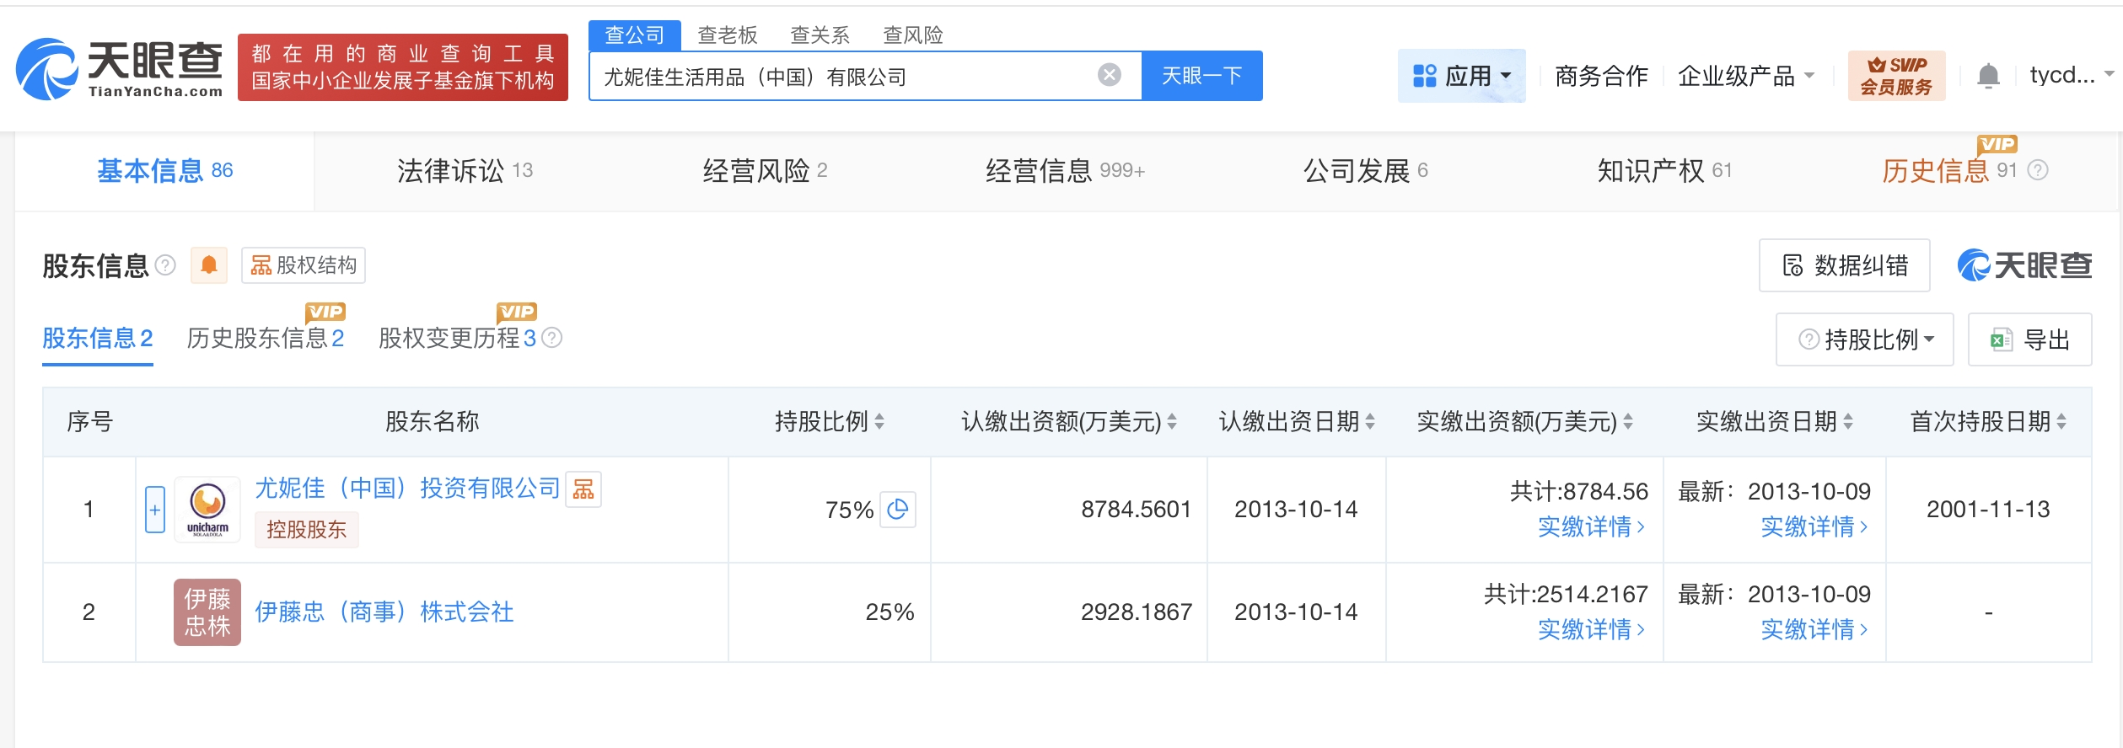
Task: Open pie chart icon beside 75%
Action: coord(898,510)
